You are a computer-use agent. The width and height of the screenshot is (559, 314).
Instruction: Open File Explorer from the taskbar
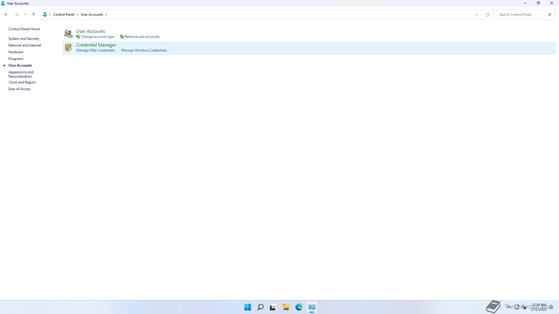286,307
